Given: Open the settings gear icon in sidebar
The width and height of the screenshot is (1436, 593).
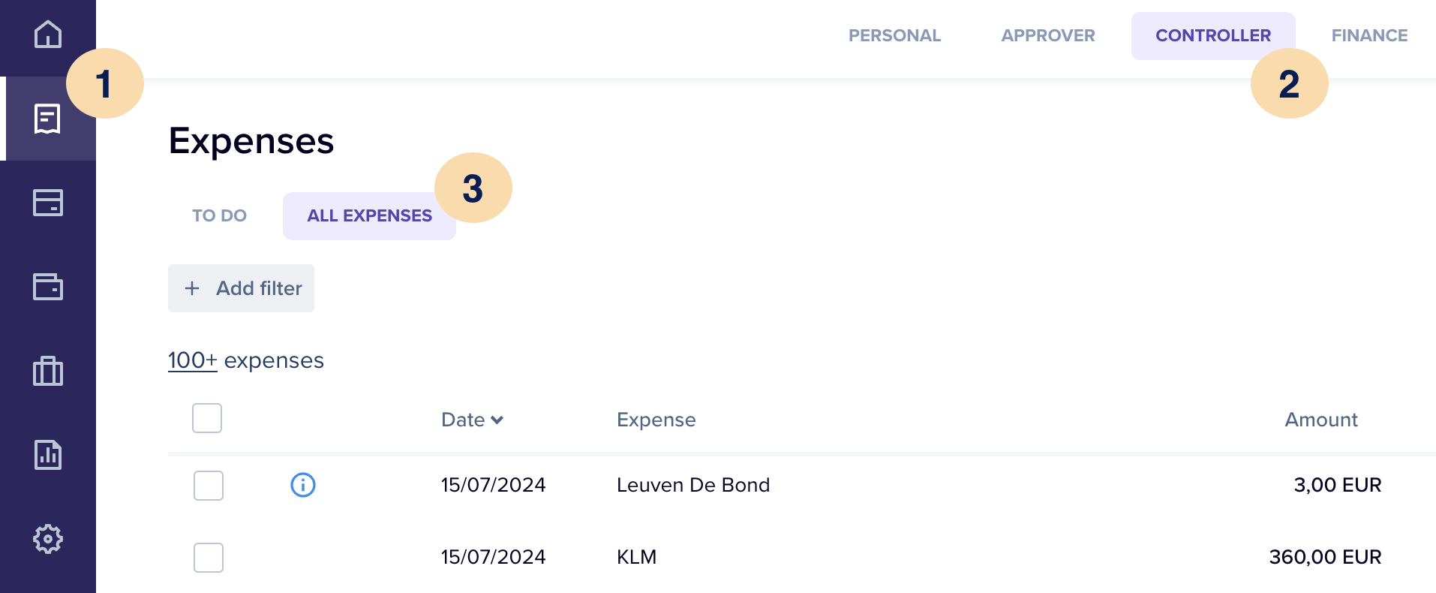Looking at the screenshot, I should pos(48,539).
